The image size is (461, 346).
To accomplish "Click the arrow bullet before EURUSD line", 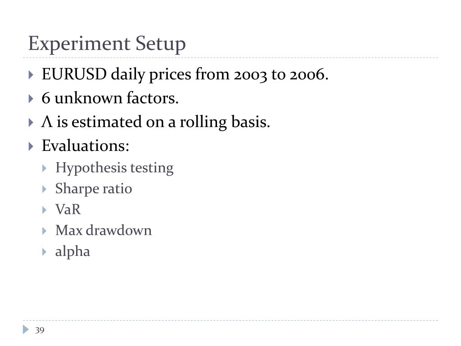I will tap(31, 75).
